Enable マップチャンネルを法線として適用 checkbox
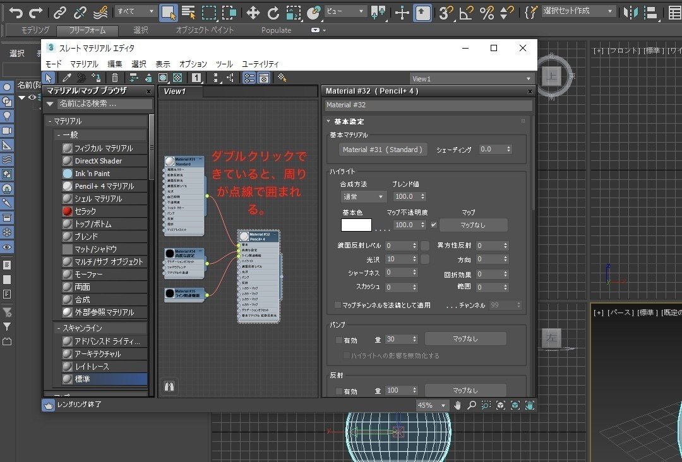The height and width of the screenshot is (462, 682). pos(338,305)
